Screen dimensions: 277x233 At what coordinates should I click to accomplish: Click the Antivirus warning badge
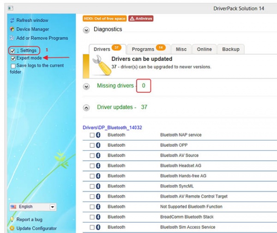[x=141, y=18]
